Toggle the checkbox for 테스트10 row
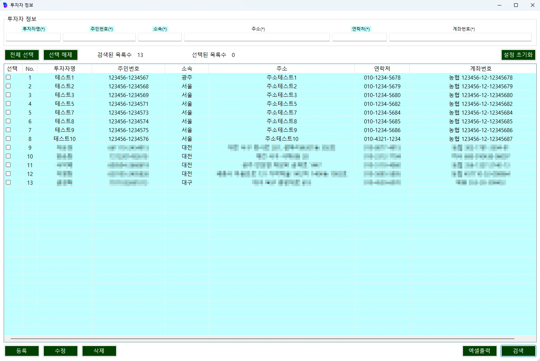Viewport: 540px width, 361px height. pos(8,139)
